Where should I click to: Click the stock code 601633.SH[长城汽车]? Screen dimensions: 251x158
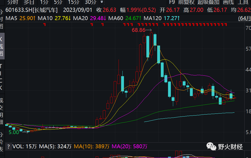[x=31, y=10]
